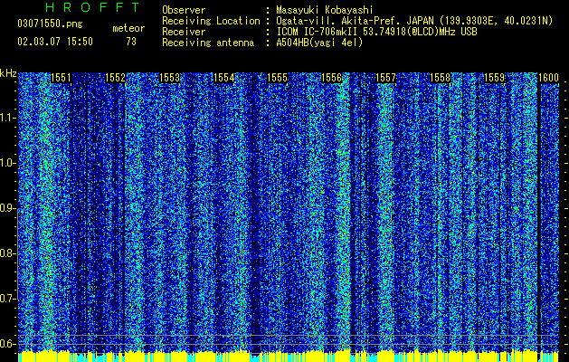
Task: Click the Observer field label
Action: 184,10
